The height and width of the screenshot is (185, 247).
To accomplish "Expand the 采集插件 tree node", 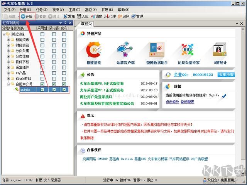I will click(8, 67).
